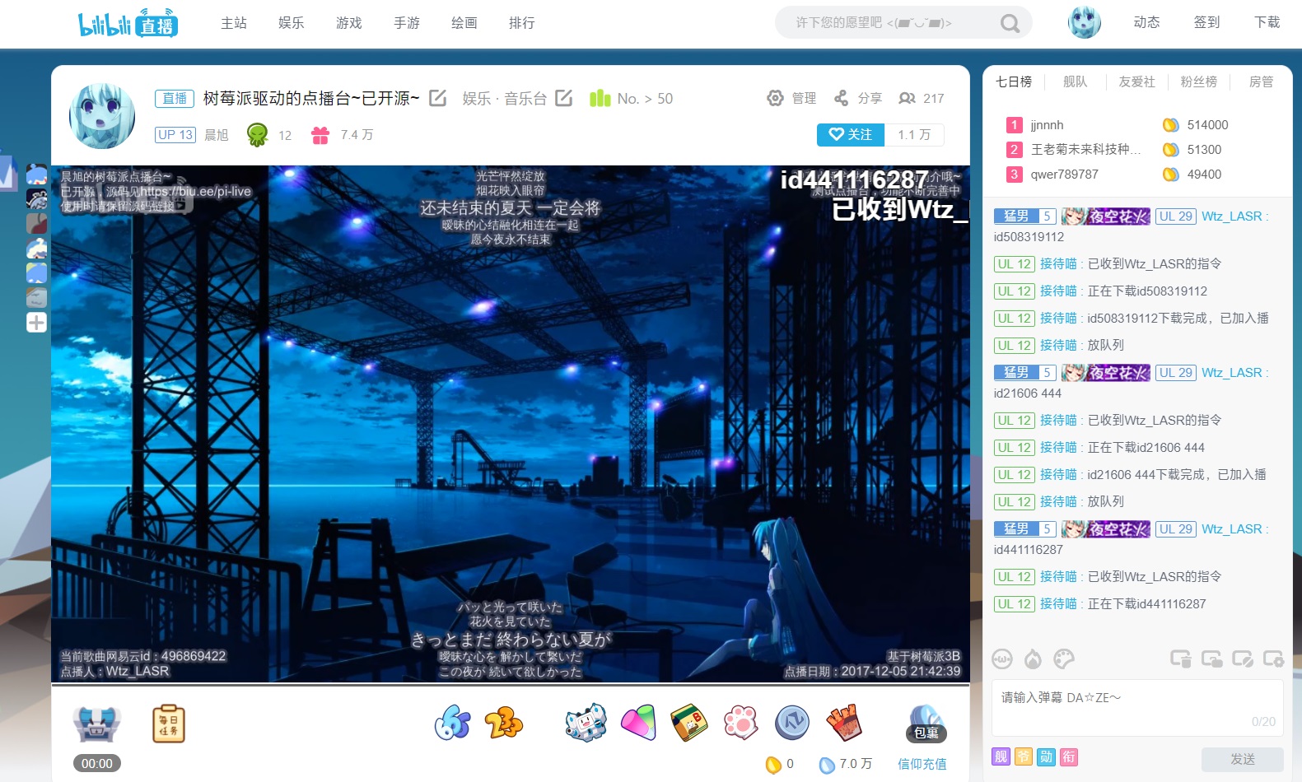Click the flame hot-words icon
The image size is (1302, 782).
point(1033,659)
